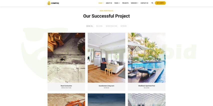Filter projects by Interior

[124, 26]
